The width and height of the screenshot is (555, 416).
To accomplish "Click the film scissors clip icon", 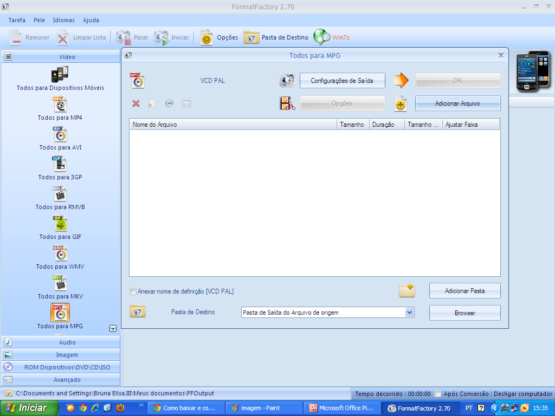I will click(287, 103).
